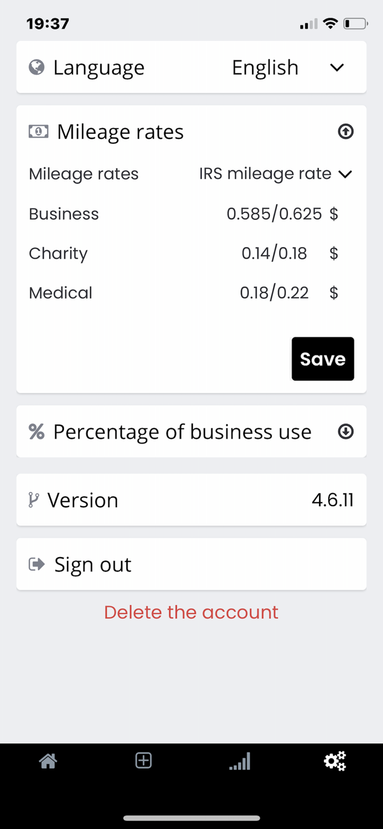383x829 pixels.
Task: Open the Home screen from bottom navigation
Action: pyautogui.click(x=48, y=761)
